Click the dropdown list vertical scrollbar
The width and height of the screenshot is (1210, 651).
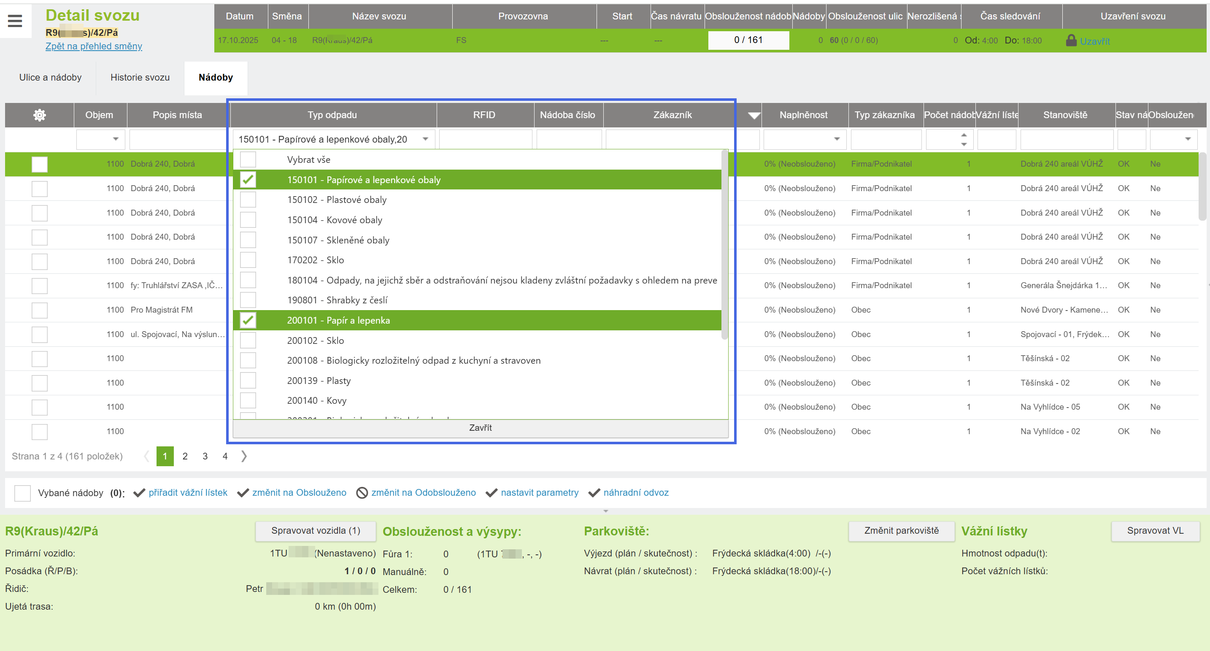(724, 244)
